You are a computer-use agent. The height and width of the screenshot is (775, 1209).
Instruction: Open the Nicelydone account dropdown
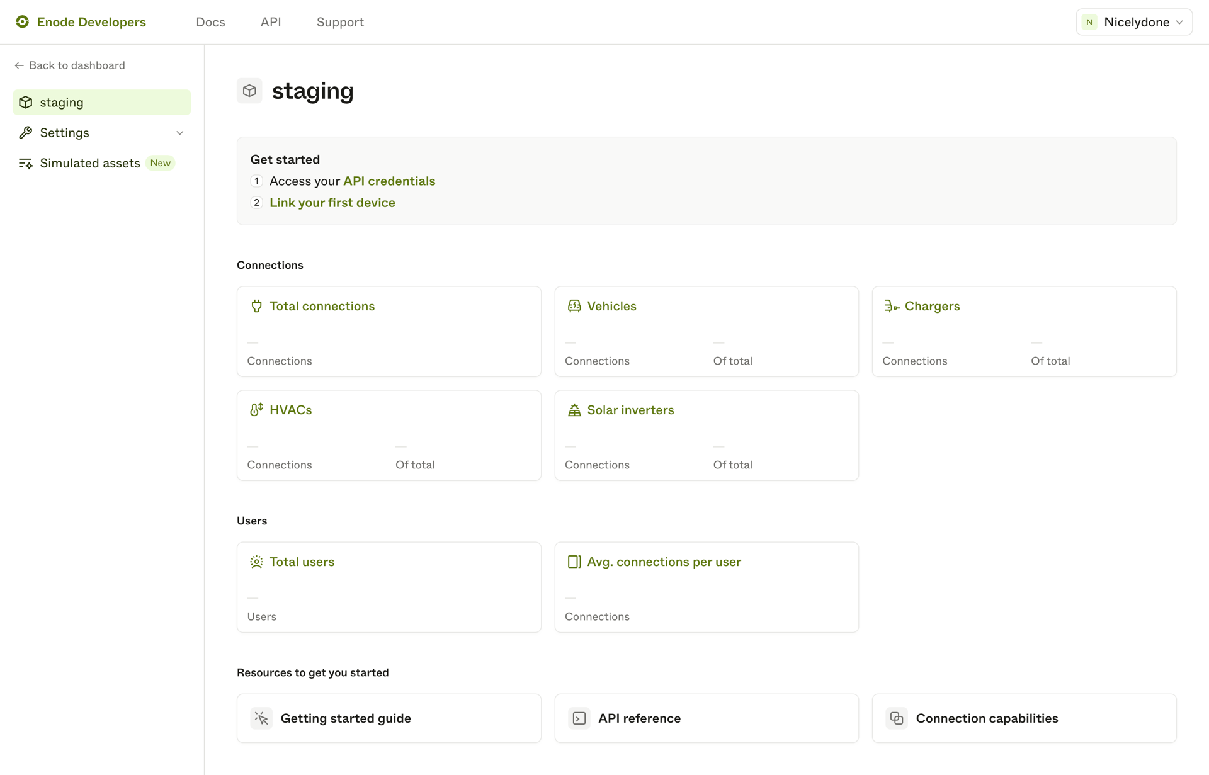(x=1133, y=21)
